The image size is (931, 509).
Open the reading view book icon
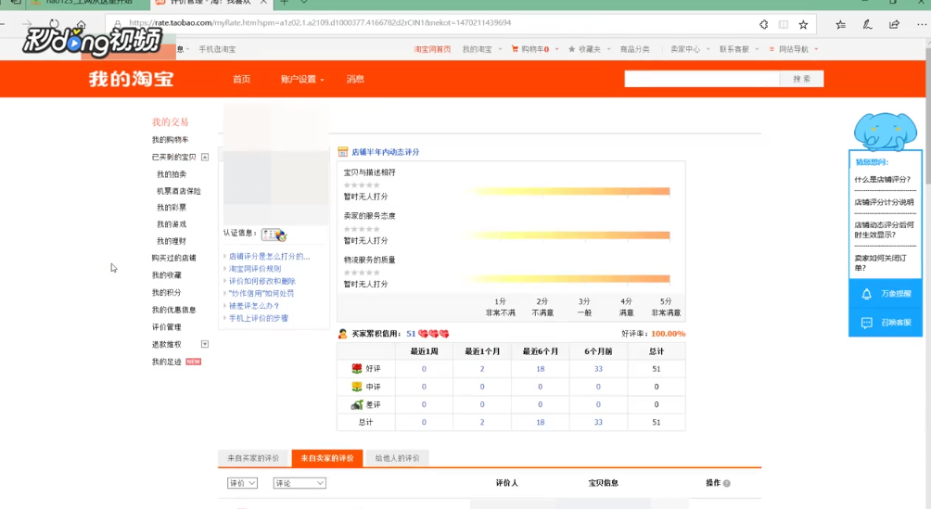pyautogui.click(x=784, y=24)
